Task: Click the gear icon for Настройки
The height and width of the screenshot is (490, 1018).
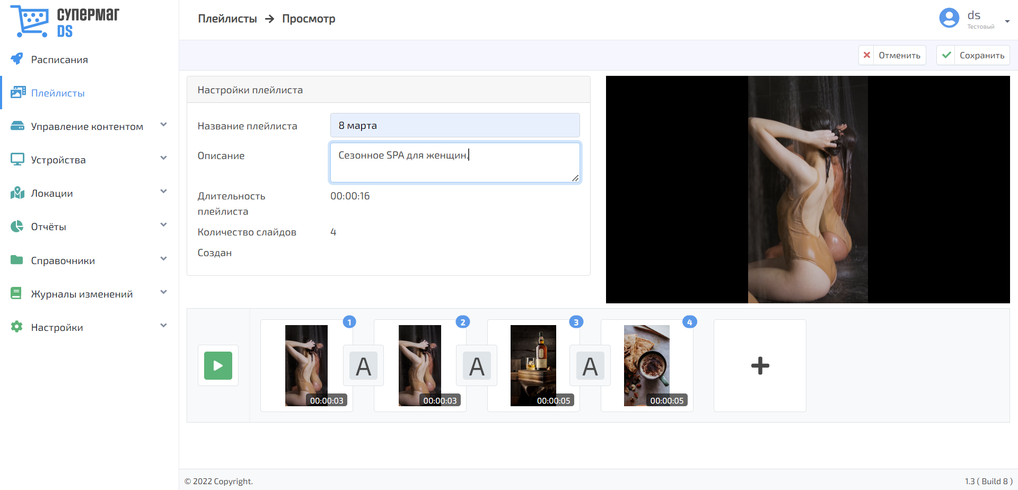Action: 17,327
